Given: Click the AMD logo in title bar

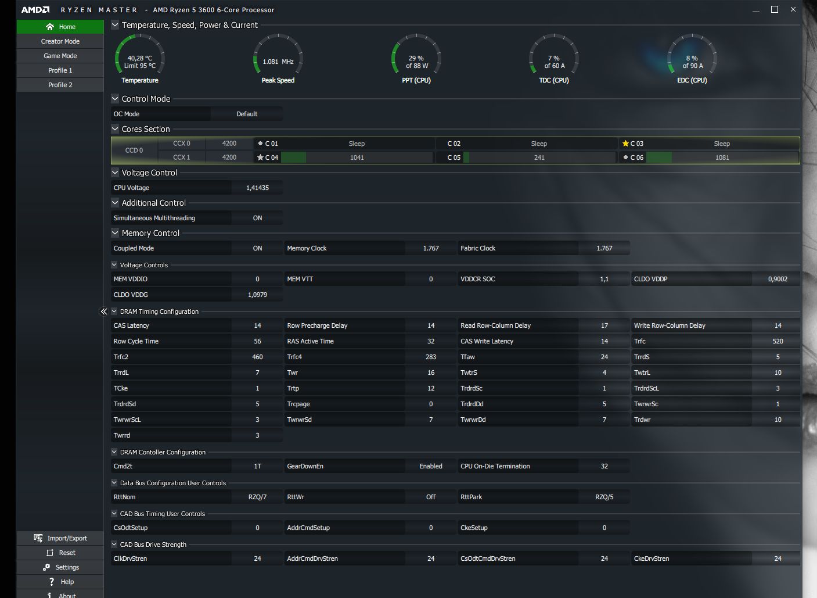Looking at the screenshot, I should point(35,10).
